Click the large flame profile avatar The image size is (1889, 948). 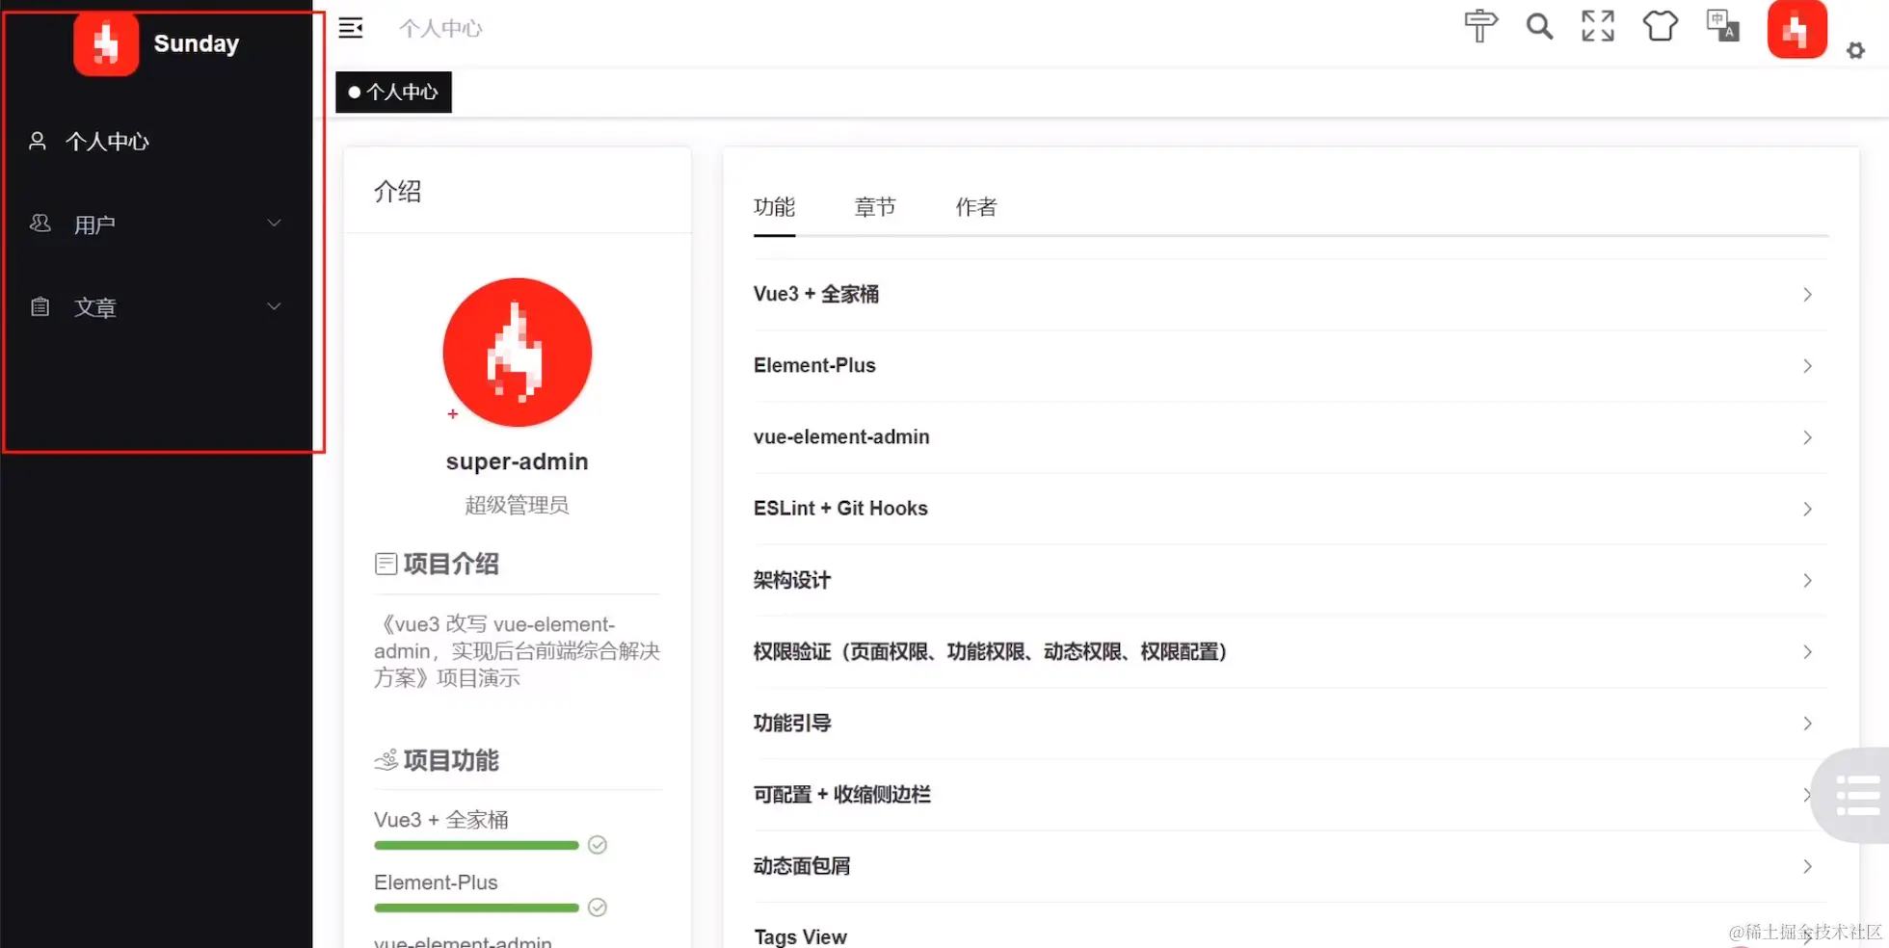point(518,353)
